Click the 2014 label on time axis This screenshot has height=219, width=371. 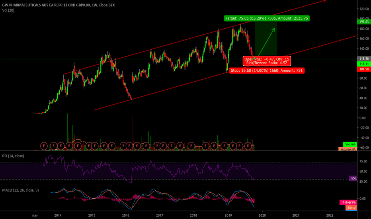(x=58, y=215)
